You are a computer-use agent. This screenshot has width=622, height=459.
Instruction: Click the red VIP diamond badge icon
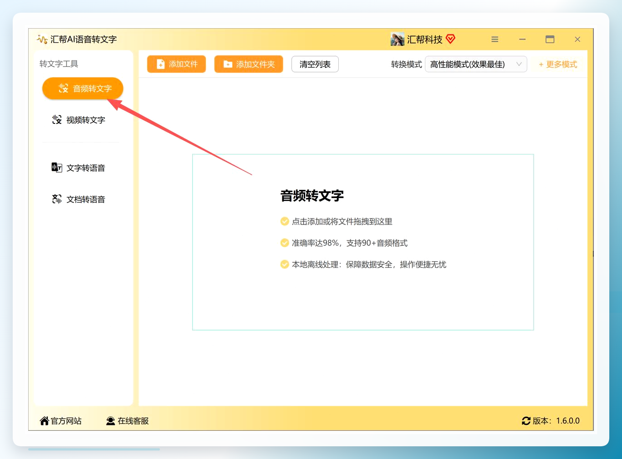[x=450, y=39]
